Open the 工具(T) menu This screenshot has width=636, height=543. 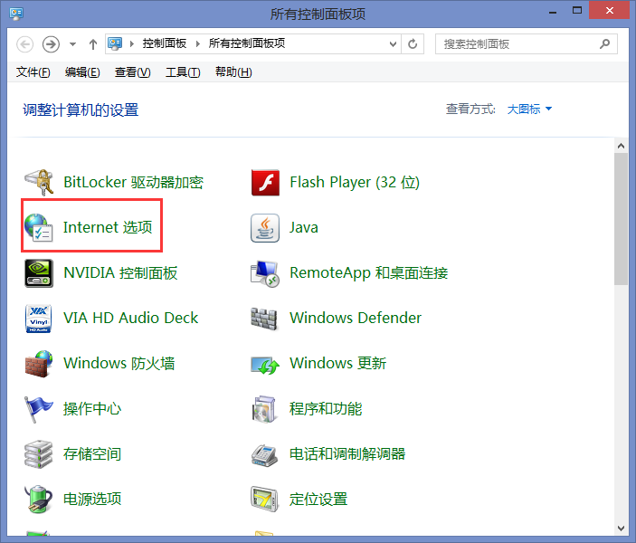pyautogui.click(x=183, y=72)
